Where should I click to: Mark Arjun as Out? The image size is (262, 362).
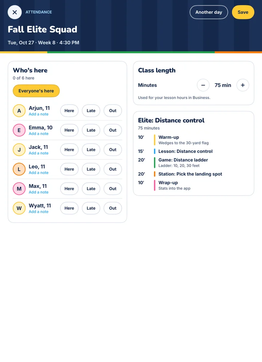113,111
